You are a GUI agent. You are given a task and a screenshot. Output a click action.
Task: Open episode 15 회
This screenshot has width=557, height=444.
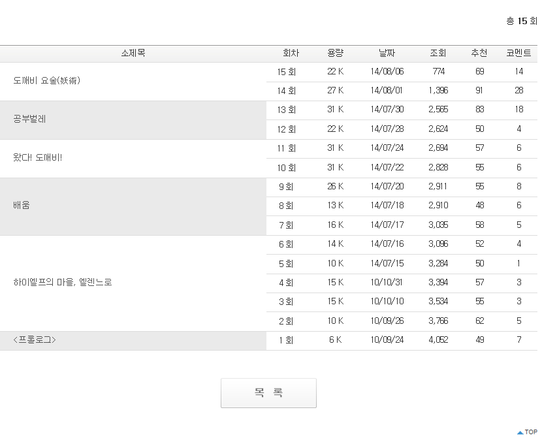(x=287, y=72)
